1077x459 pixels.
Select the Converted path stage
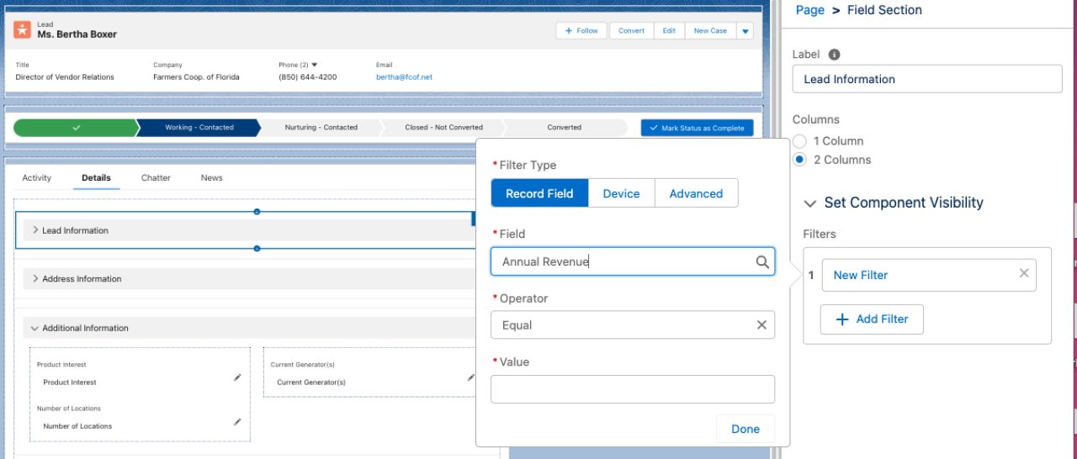[x=565, y=128]
